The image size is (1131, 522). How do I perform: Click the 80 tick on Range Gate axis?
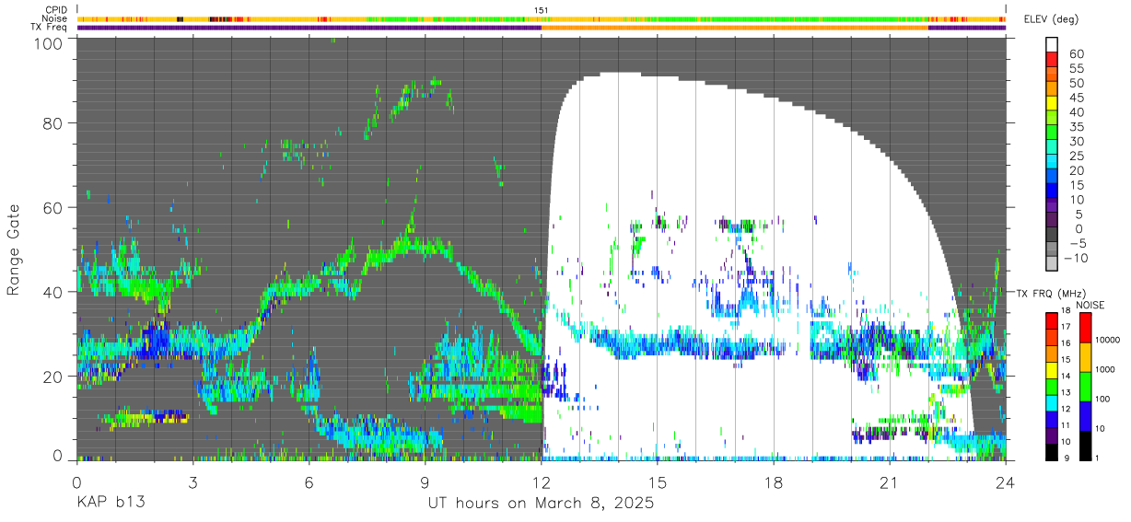(53, 122)
